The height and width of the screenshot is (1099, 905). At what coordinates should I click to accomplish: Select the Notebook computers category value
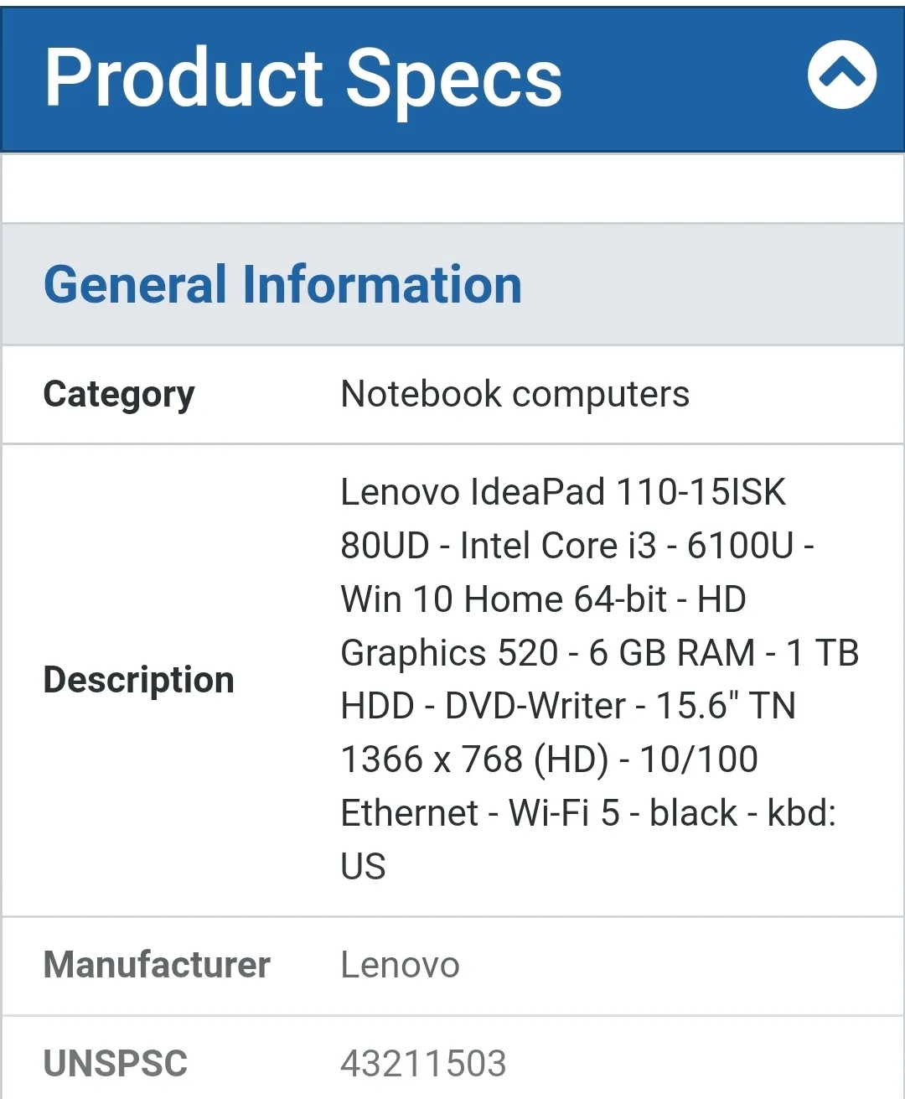click(514, 394)
